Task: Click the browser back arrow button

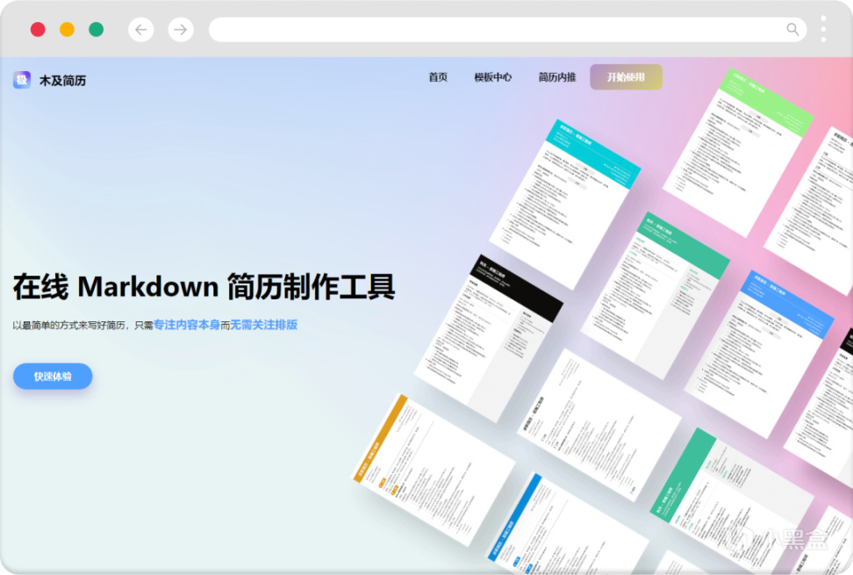Action: [141, 29]
